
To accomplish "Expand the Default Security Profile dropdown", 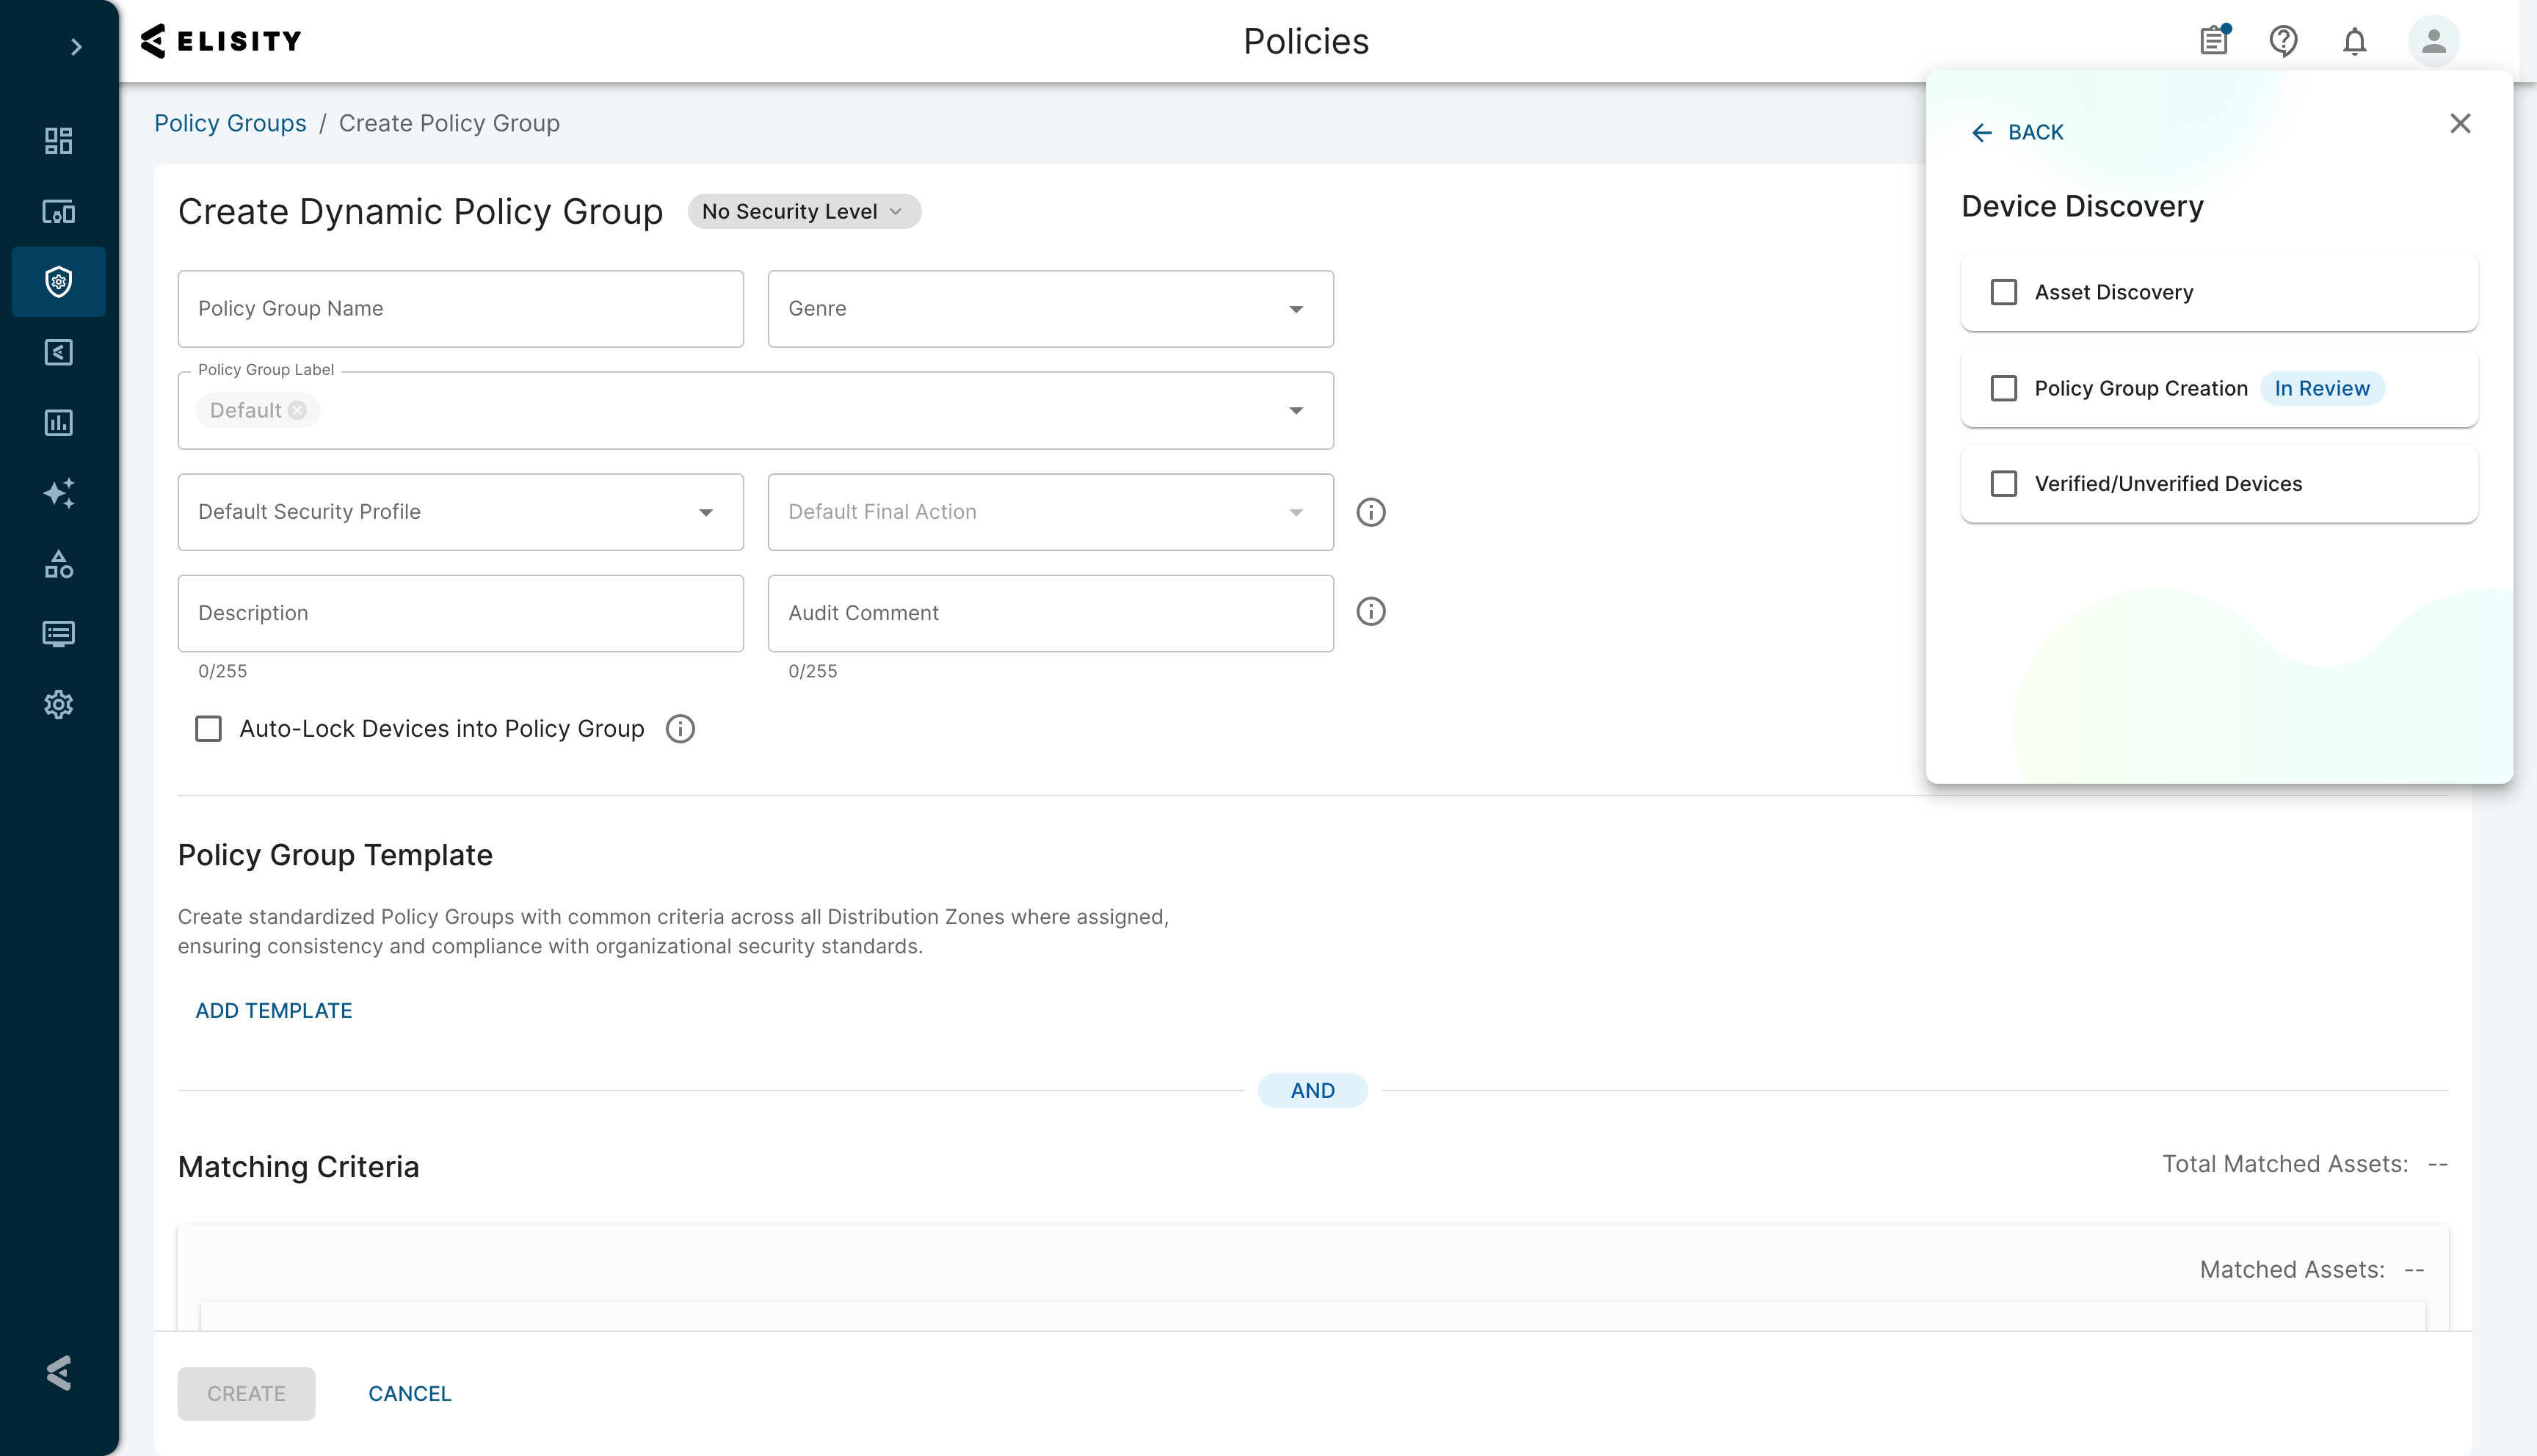I will (x=460, y=512).
